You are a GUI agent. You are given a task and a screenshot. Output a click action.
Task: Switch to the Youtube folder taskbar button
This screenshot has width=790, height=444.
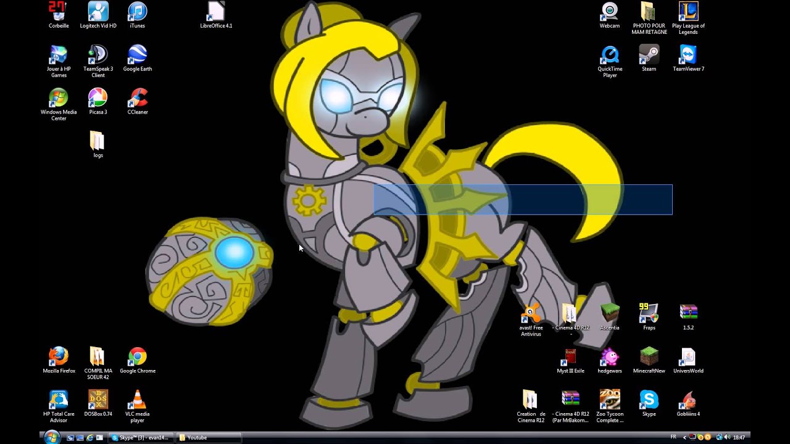tap(207, 438)
